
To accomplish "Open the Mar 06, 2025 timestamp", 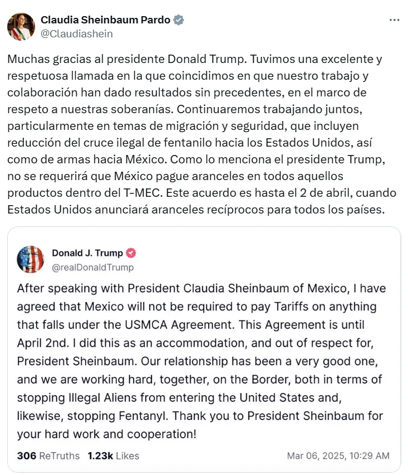I will 338,455.
